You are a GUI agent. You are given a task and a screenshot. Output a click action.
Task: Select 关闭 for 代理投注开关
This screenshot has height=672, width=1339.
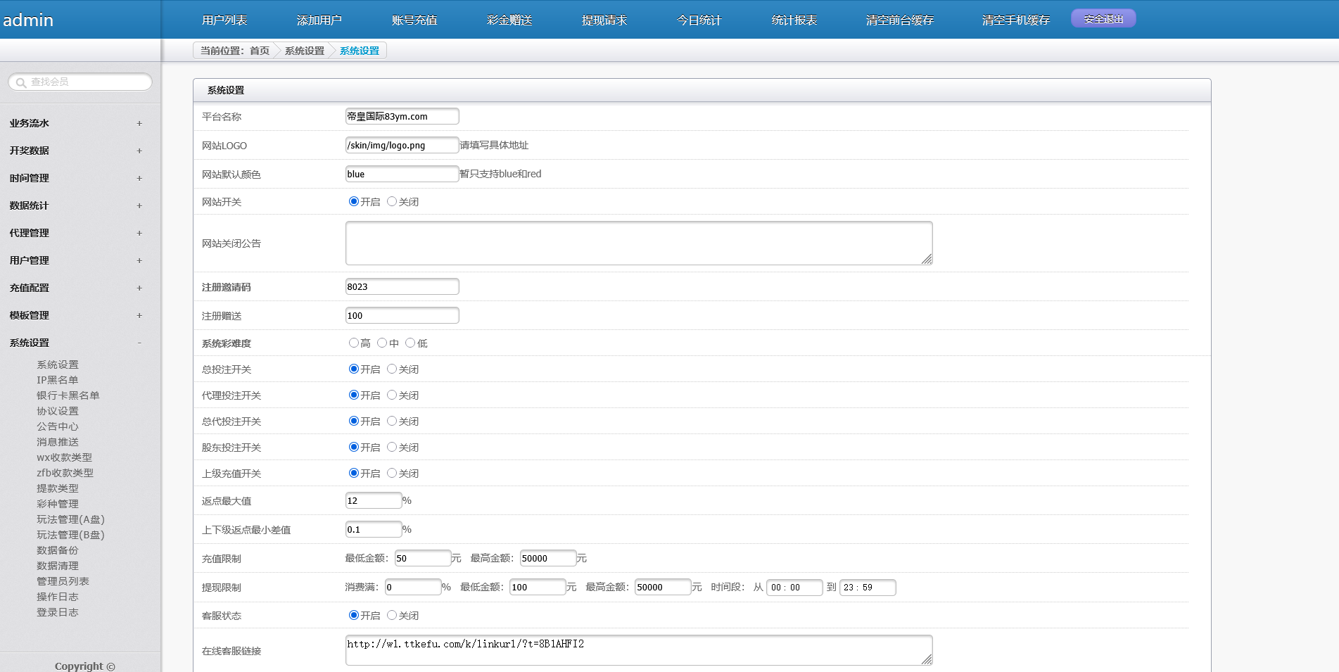pos(392,395)
